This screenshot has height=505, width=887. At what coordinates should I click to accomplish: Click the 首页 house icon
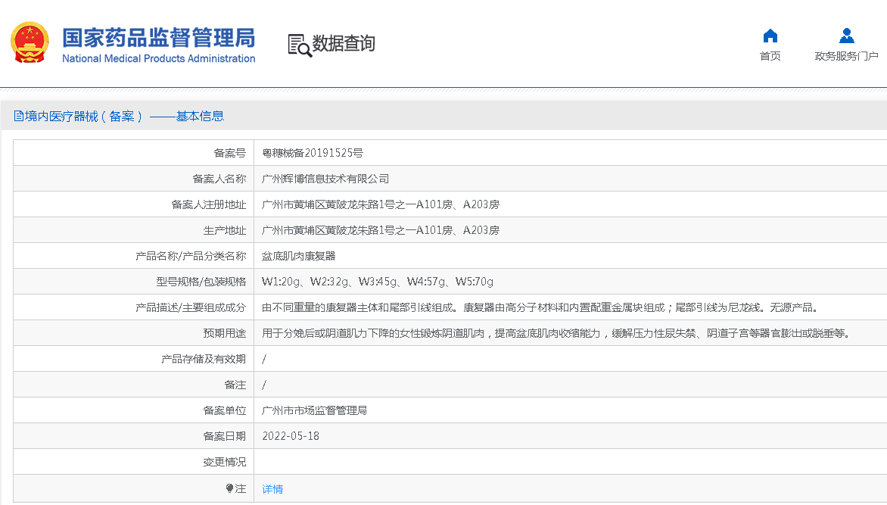tap(770, 36)
